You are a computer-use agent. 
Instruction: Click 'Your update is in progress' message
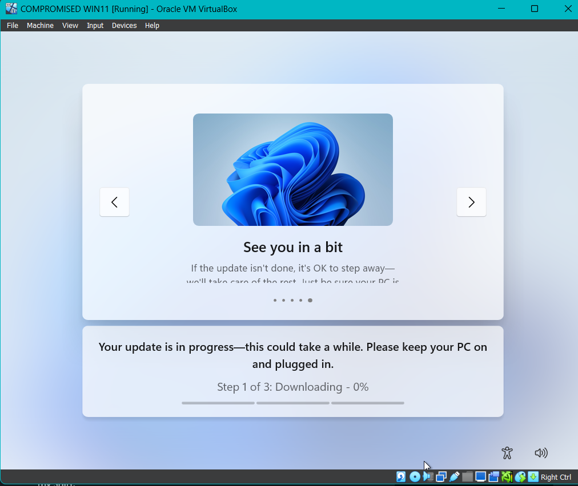[293, 355]
